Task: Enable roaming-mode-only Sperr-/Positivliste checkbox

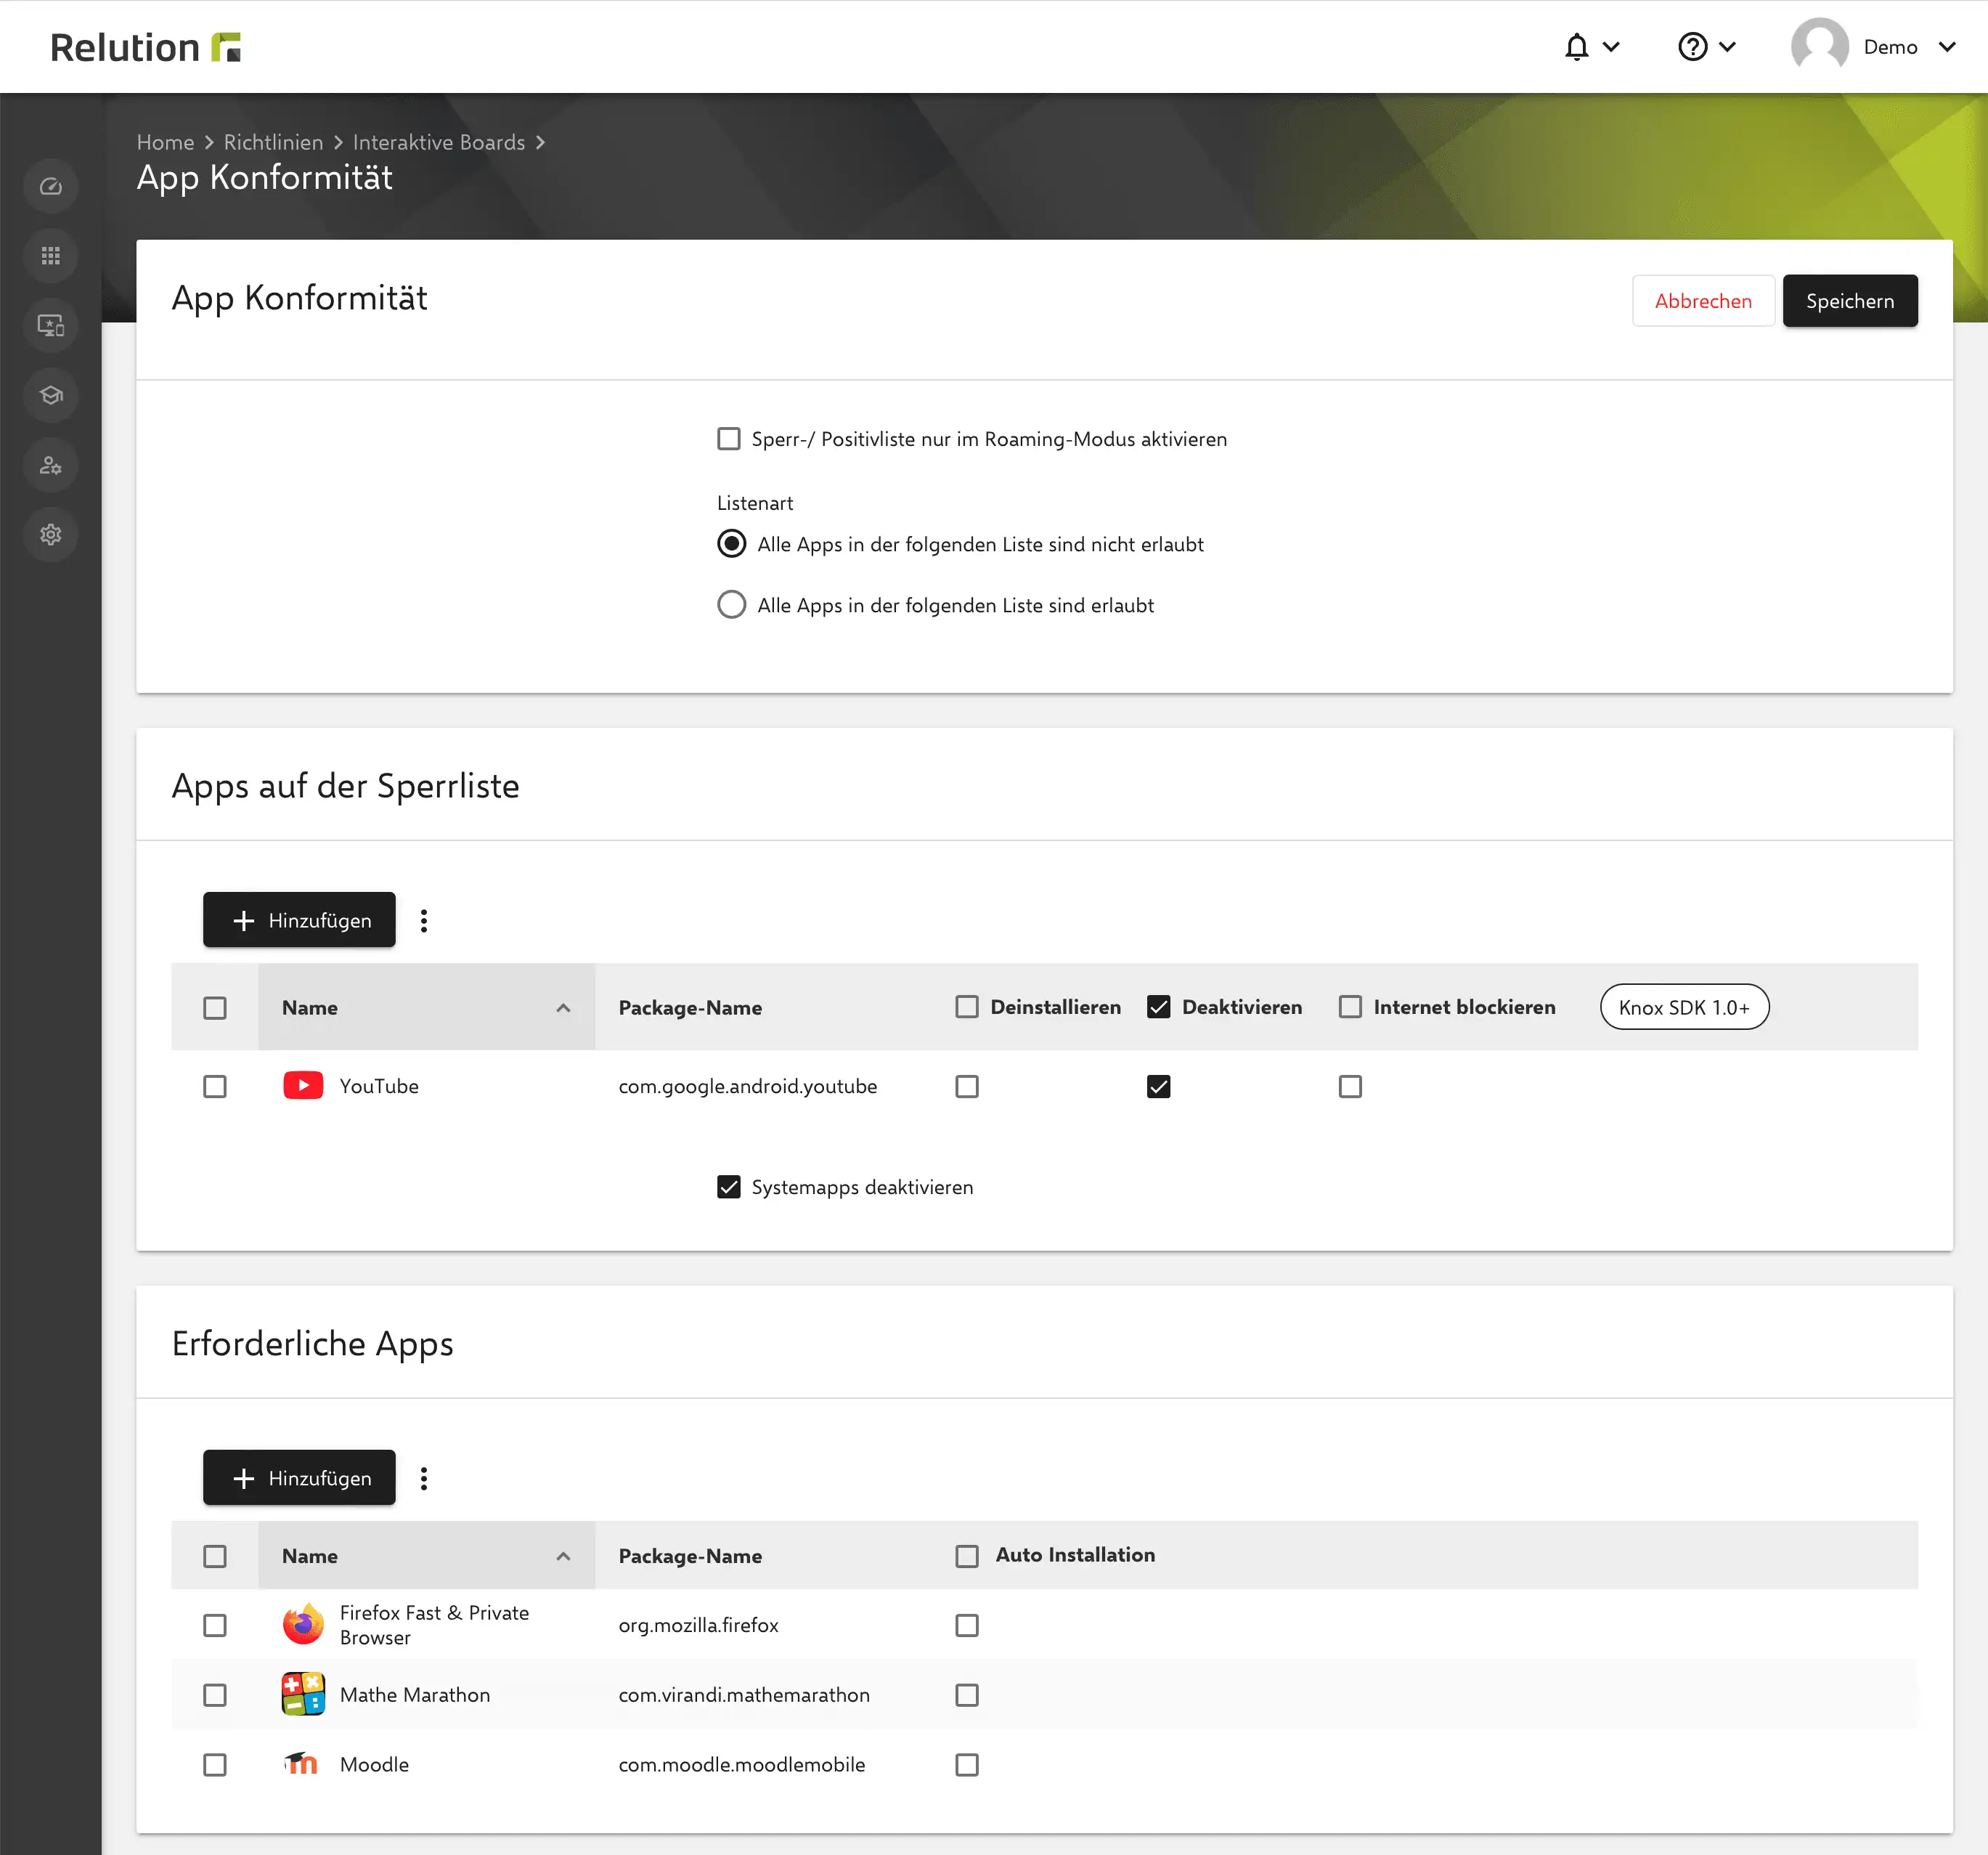Action: (x=729, y=439)
